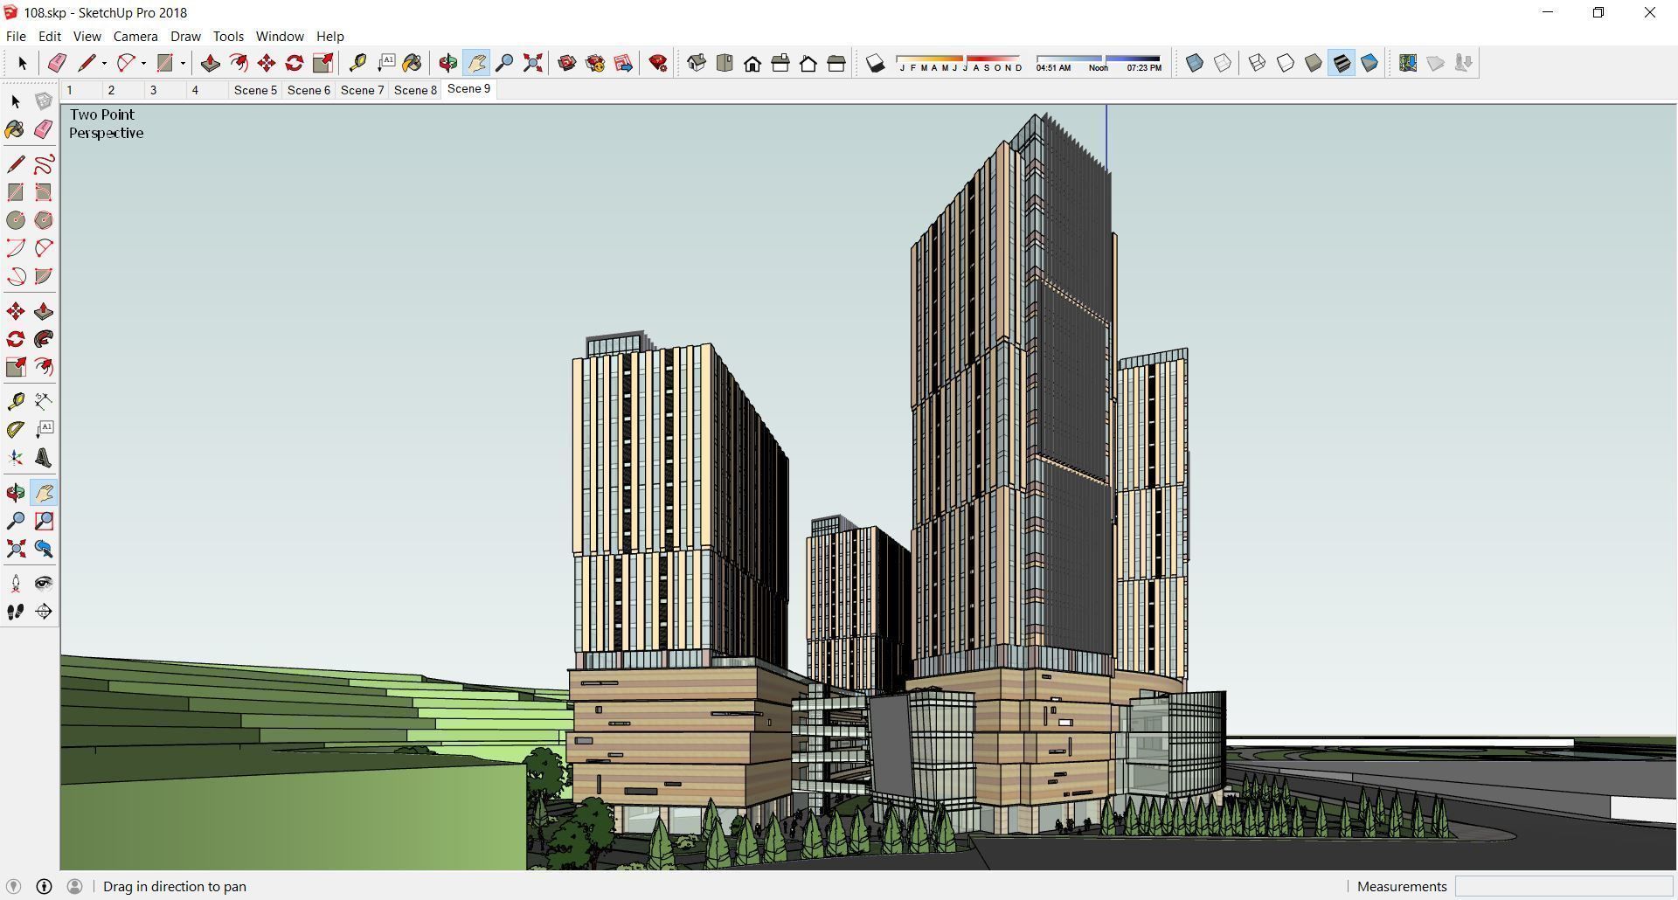Select the Push/Pull tool in top toolbar
Screen dimensions: 1678x900
tap(210, 63)
